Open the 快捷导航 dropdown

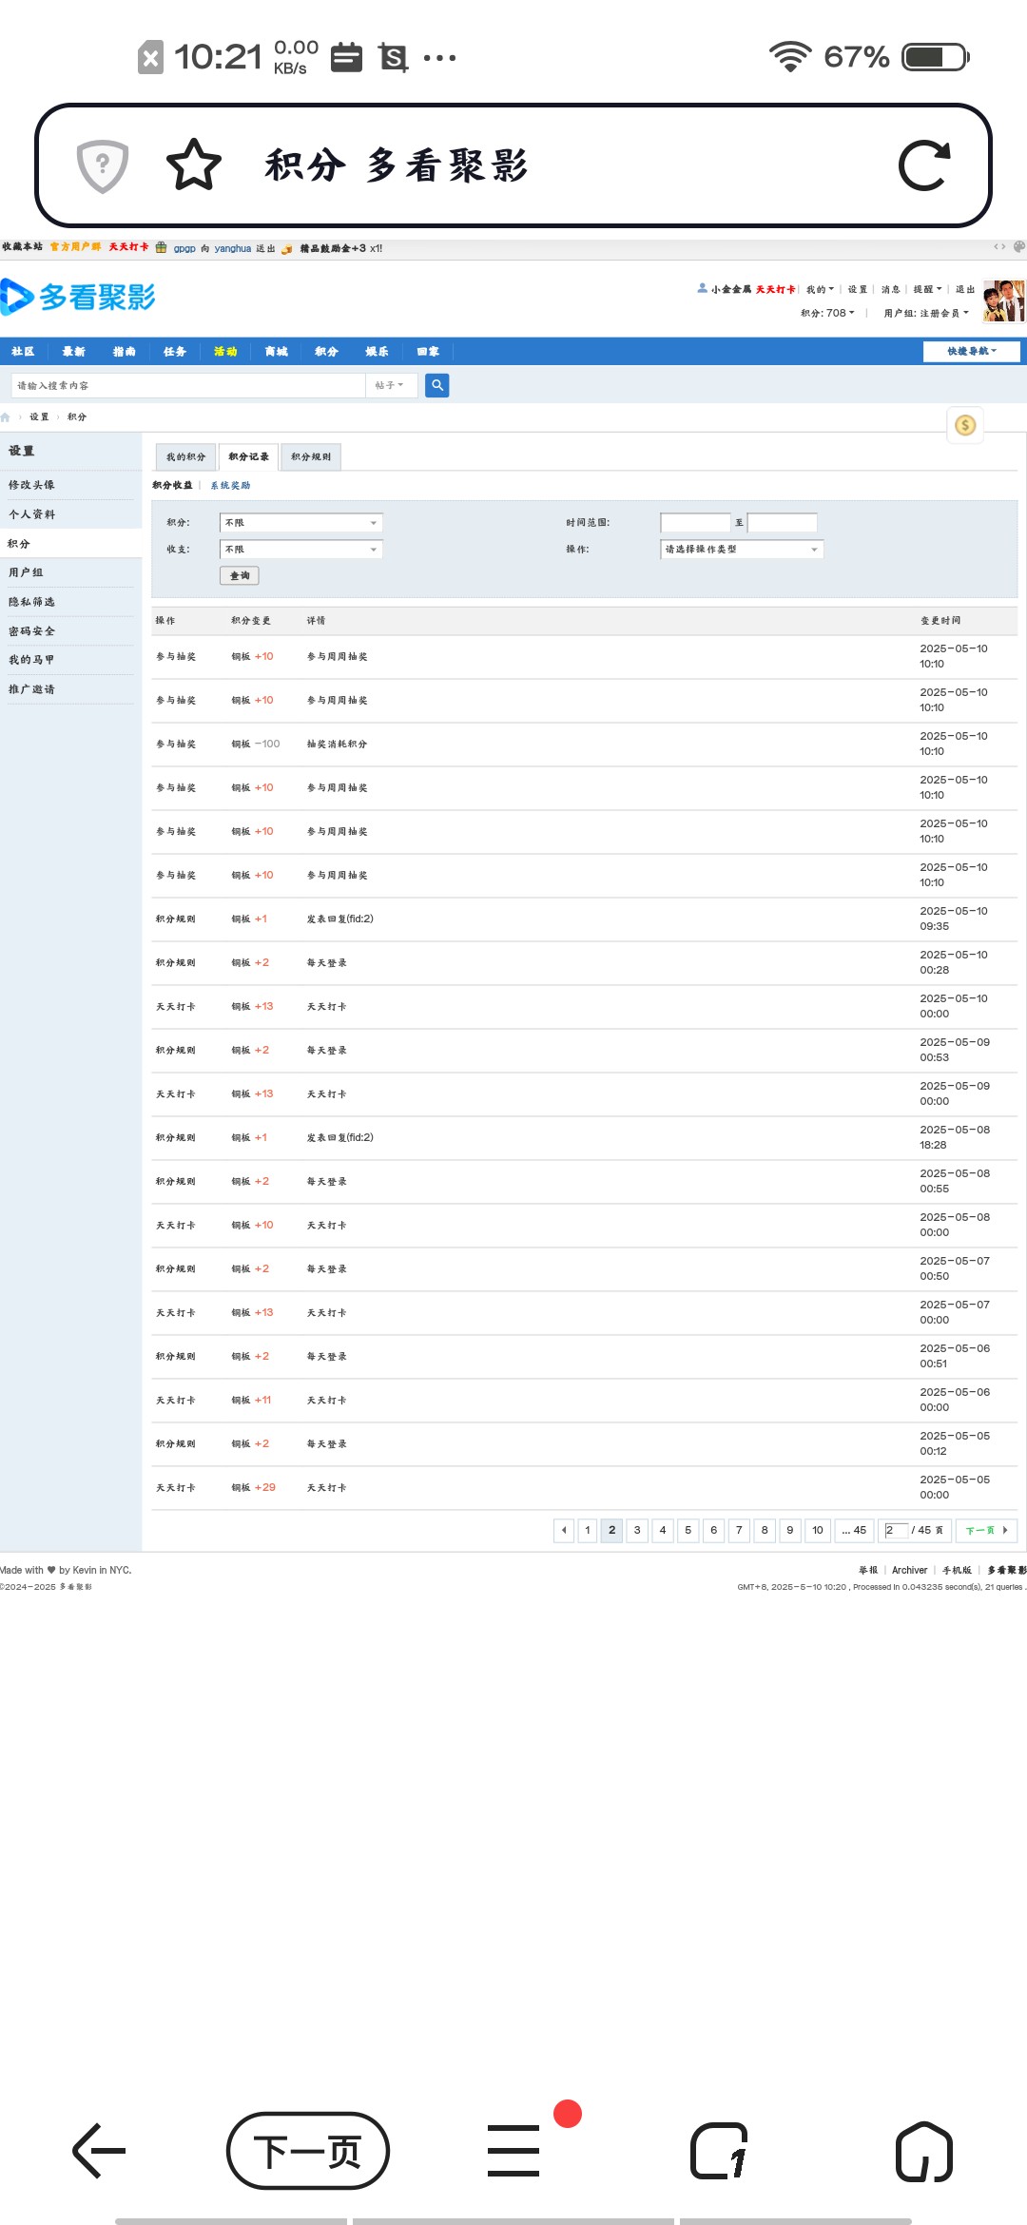pos(971,352)
